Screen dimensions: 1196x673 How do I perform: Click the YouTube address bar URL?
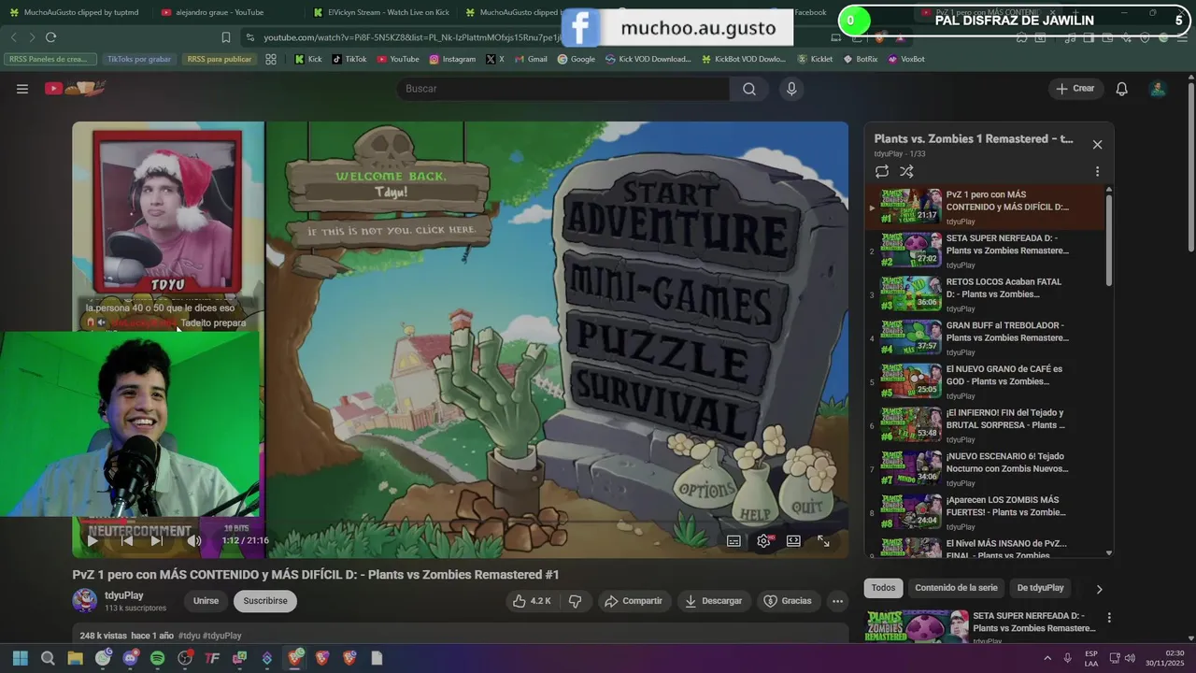pyautogui.click(x=411, y=37)
